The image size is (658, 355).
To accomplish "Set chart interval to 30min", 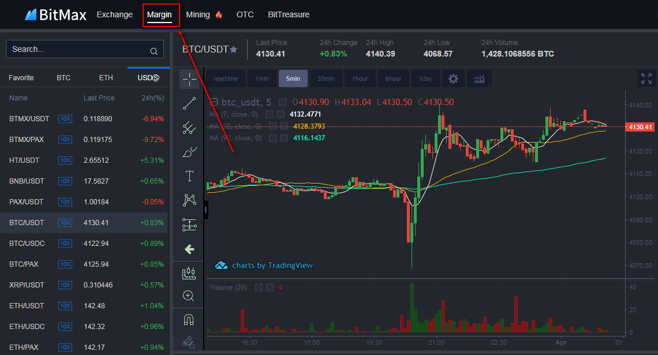I will [326, 79].
